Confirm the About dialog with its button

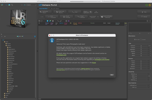coord(112,75)
